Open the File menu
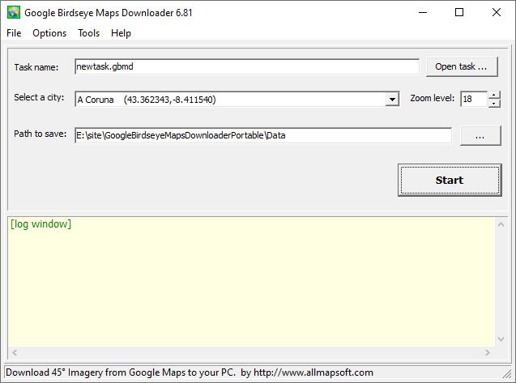 click(14, 33)
